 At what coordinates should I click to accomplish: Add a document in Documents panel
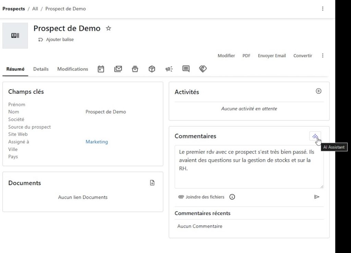[x=152, y=183]
